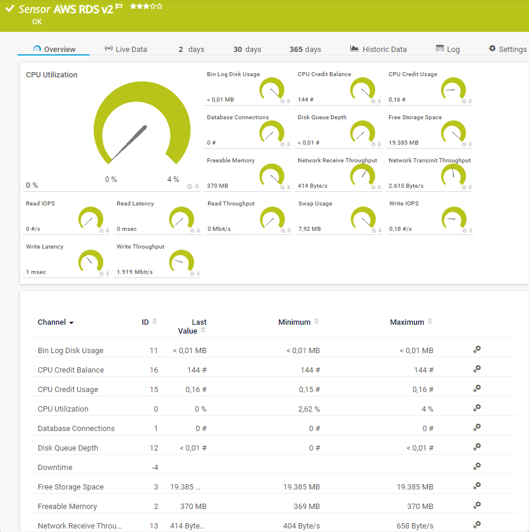Open settings gear of Bin Log Disk Usage gauge
This screenshot has width=529, height=532.
(x=282, y=102)
